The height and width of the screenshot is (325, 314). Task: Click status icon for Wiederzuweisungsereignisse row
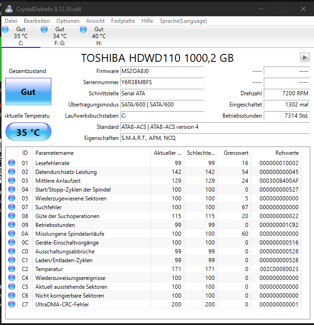12,278
